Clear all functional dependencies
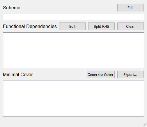This screenshot has height=127, width=147. (130, 26)
